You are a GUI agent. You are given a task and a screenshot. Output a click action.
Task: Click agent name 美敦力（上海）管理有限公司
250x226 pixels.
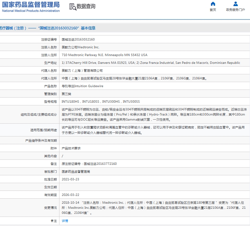point(82,71)
